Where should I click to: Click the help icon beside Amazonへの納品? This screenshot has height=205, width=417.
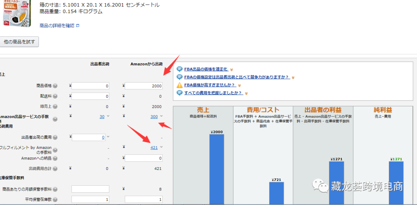(x=55, y=158)
